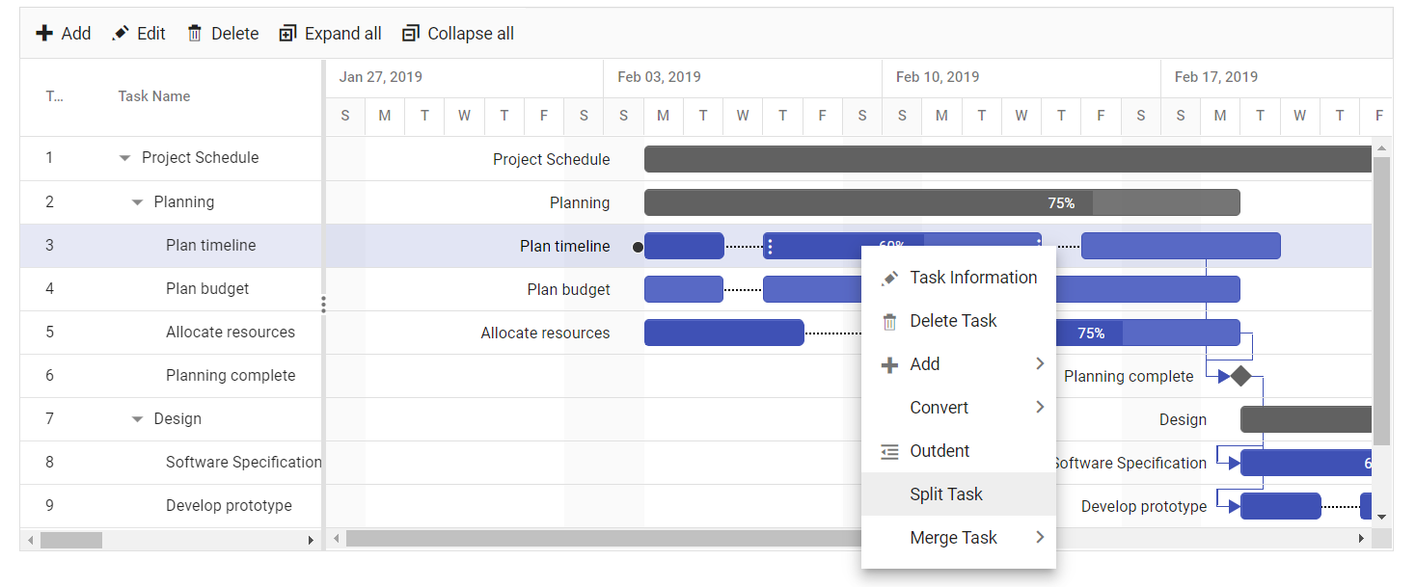
Task: Click the Allocate resources bar's 75% progress
Action: click(1091, 333)
